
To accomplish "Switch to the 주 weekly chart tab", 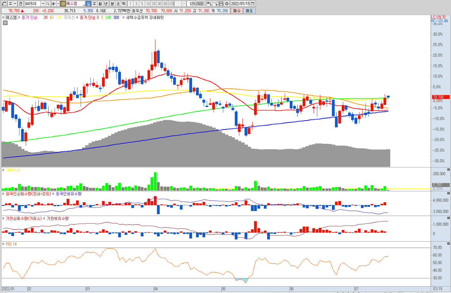I will tap(94, 4).
